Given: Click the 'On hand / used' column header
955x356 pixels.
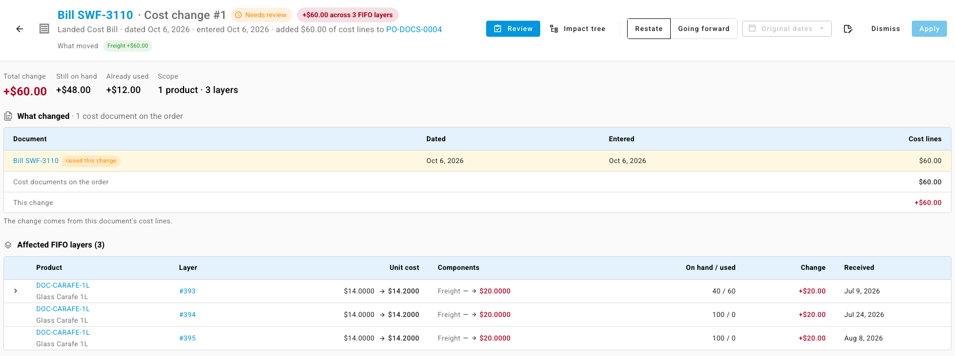Looking at the screenshot, I should coord(710,268).
